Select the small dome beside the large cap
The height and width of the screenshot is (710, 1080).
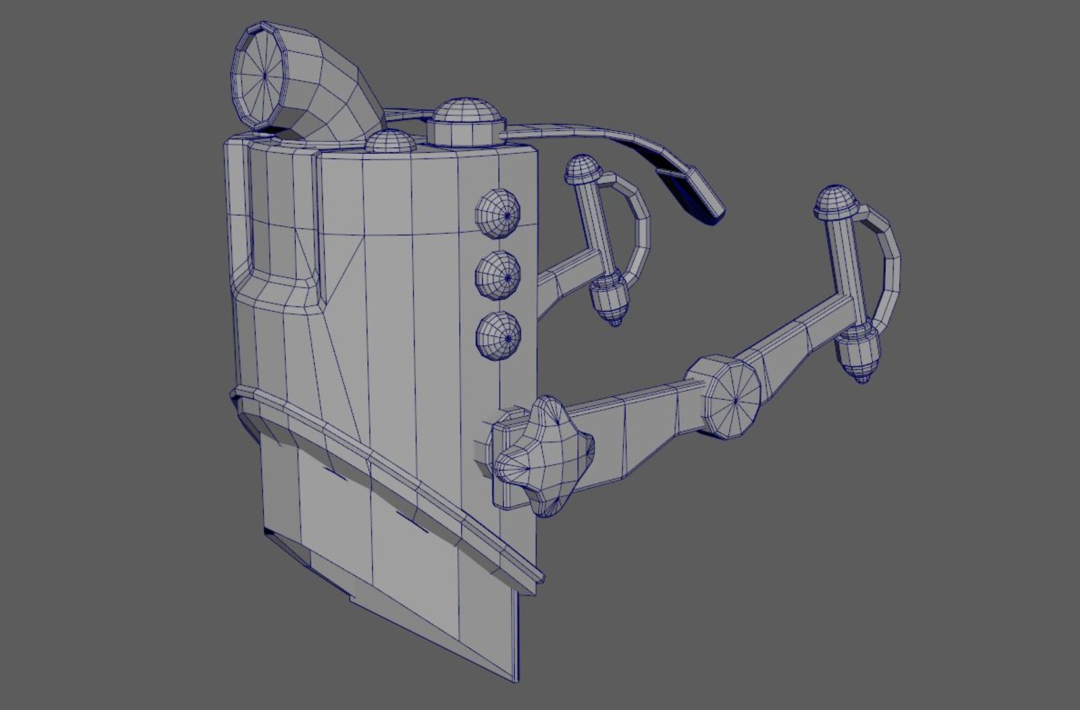click(x=390, y=140)
